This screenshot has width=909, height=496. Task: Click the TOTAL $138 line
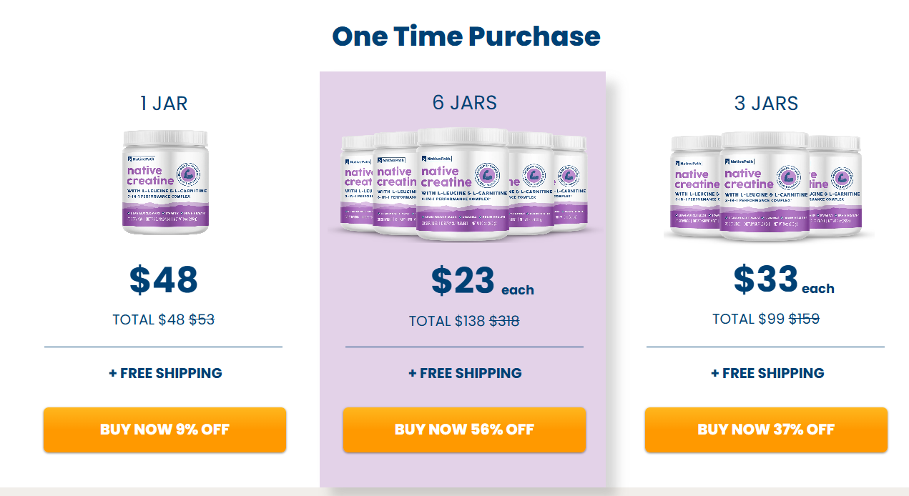click(x=463, y=321)
